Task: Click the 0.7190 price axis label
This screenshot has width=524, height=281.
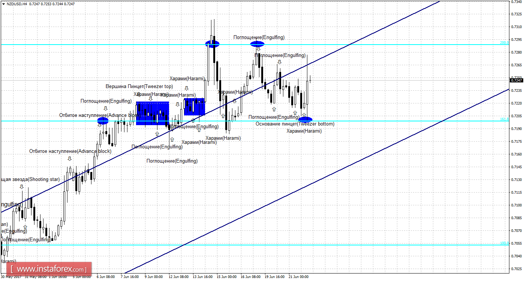Action: point(516,129)
